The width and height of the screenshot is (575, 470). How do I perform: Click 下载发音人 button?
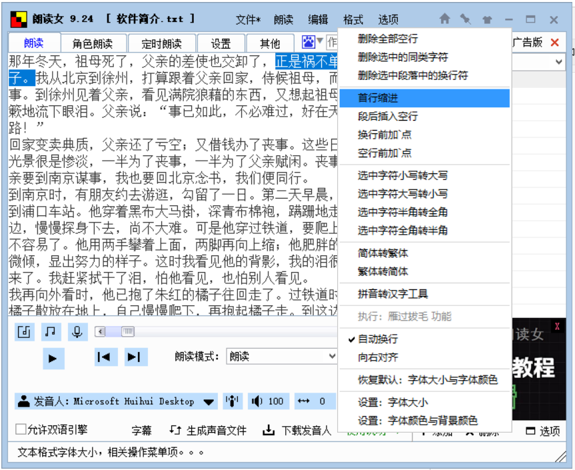[x=297, y=430]
